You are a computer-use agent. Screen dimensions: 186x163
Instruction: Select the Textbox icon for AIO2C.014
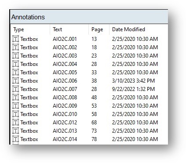click(x=15, y=139)
